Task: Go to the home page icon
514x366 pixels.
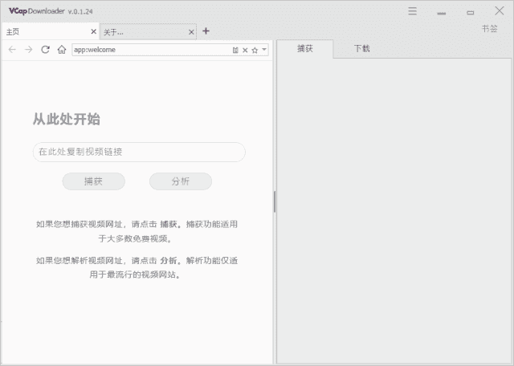Action: coord(62,50)
